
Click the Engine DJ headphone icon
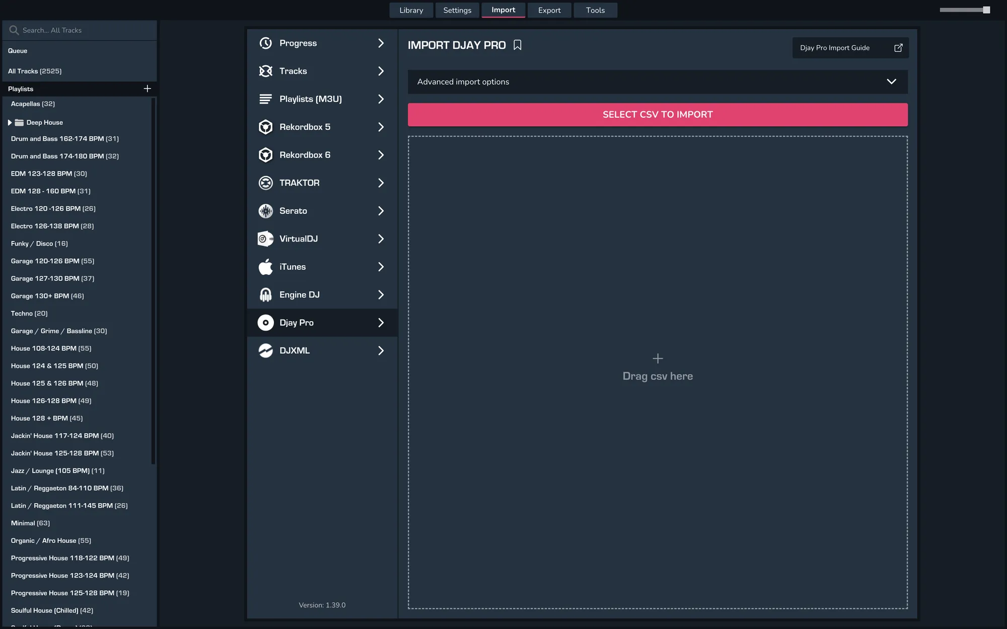[x=265, y=295]
